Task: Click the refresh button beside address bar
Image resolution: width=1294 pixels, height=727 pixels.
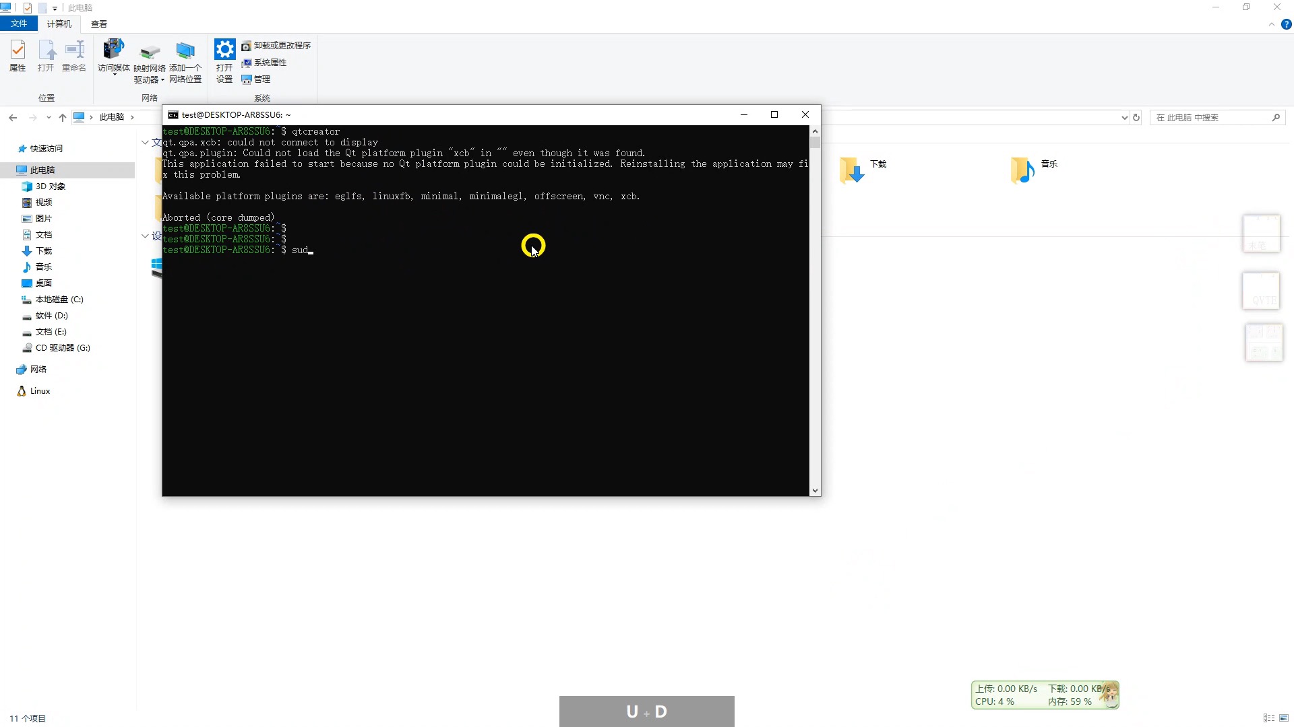Action: (x=1136, y=118)
